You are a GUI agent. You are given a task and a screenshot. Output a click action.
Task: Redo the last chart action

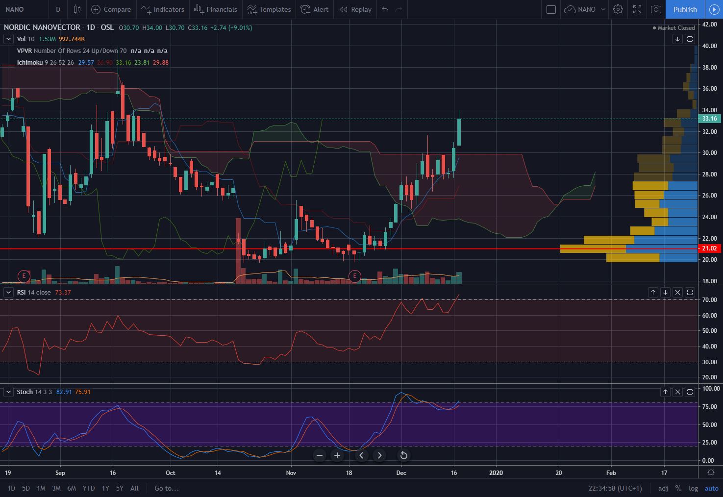pyautogui.click(x=399, y=9)
